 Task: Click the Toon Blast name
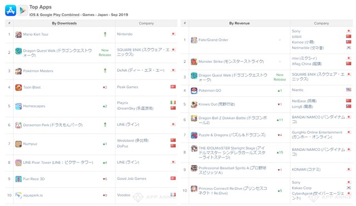click(x=32, y=87)
